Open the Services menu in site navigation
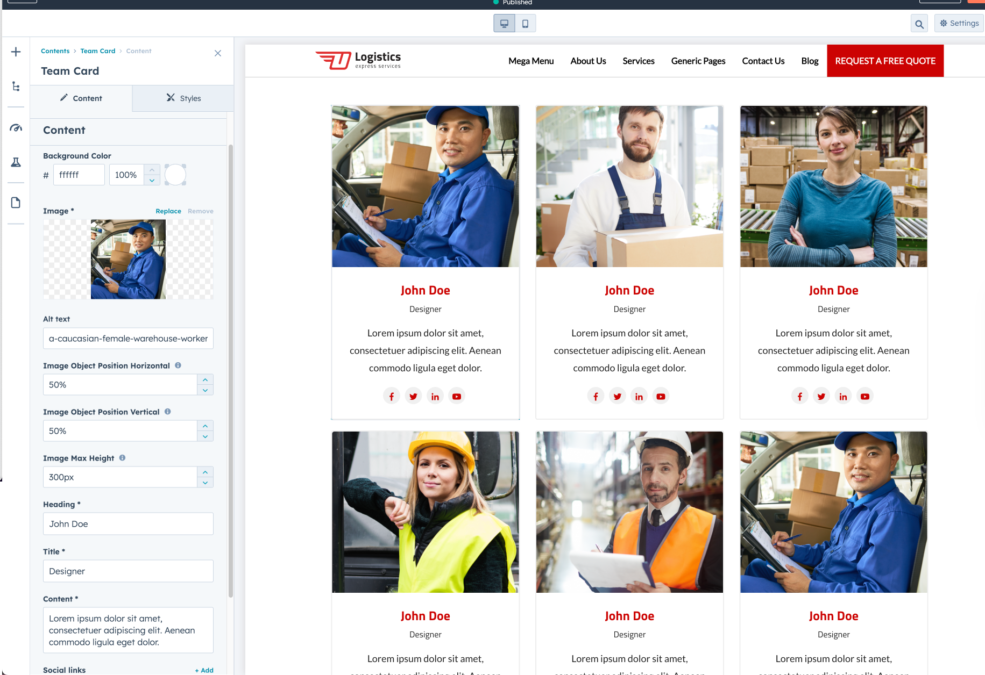The height and width of the screenshot is (675, 985). pyautogui.click(x=639, y=61)
